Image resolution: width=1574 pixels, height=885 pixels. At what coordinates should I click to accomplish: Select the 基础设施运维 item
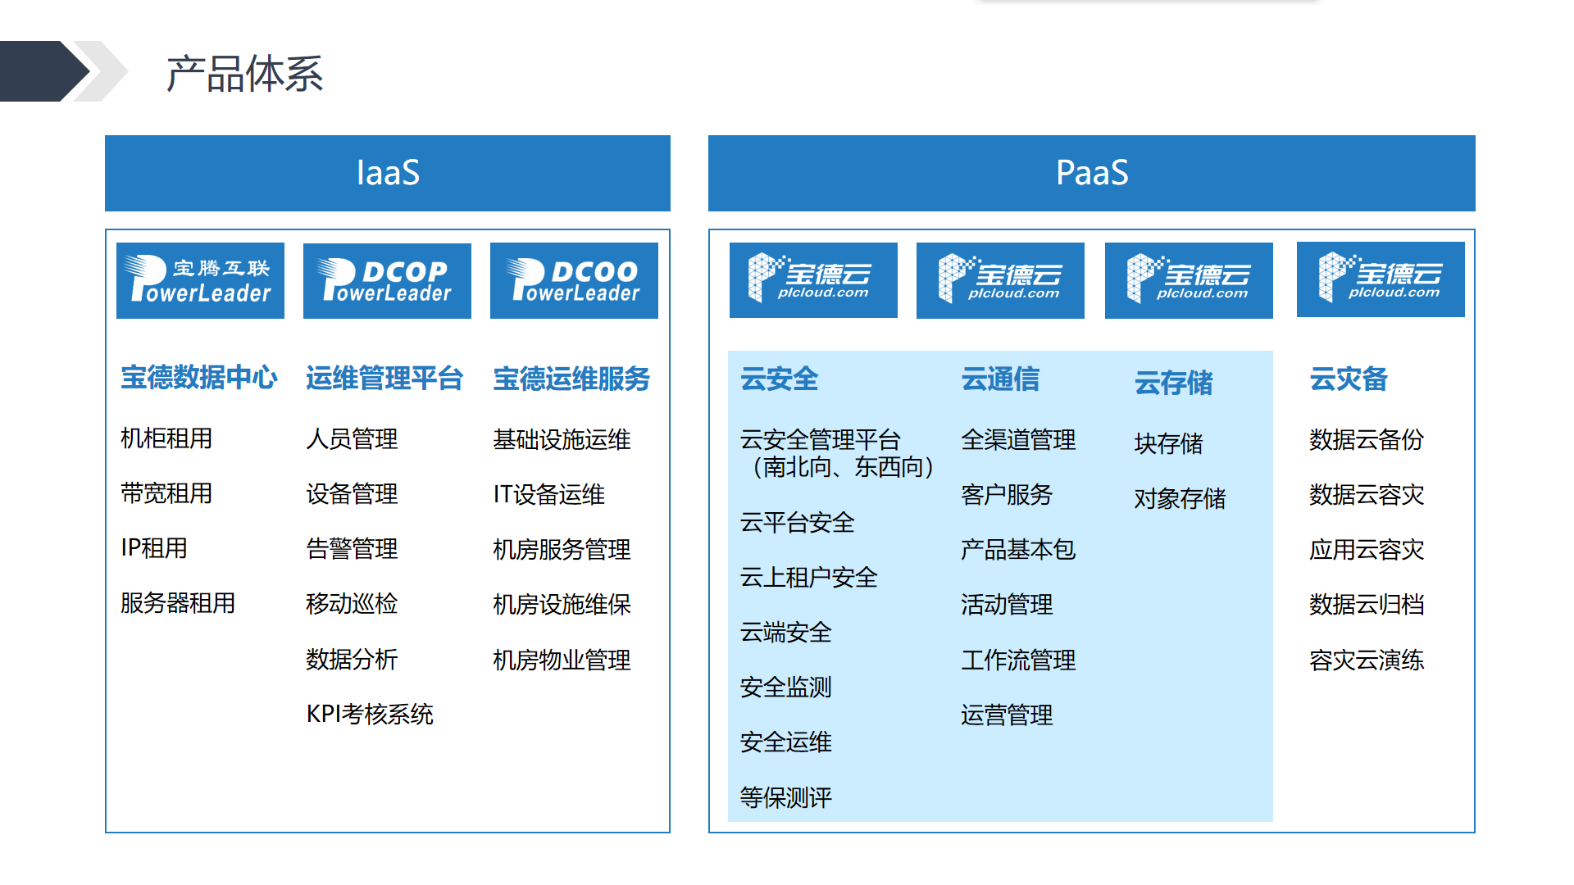[562, 440]
